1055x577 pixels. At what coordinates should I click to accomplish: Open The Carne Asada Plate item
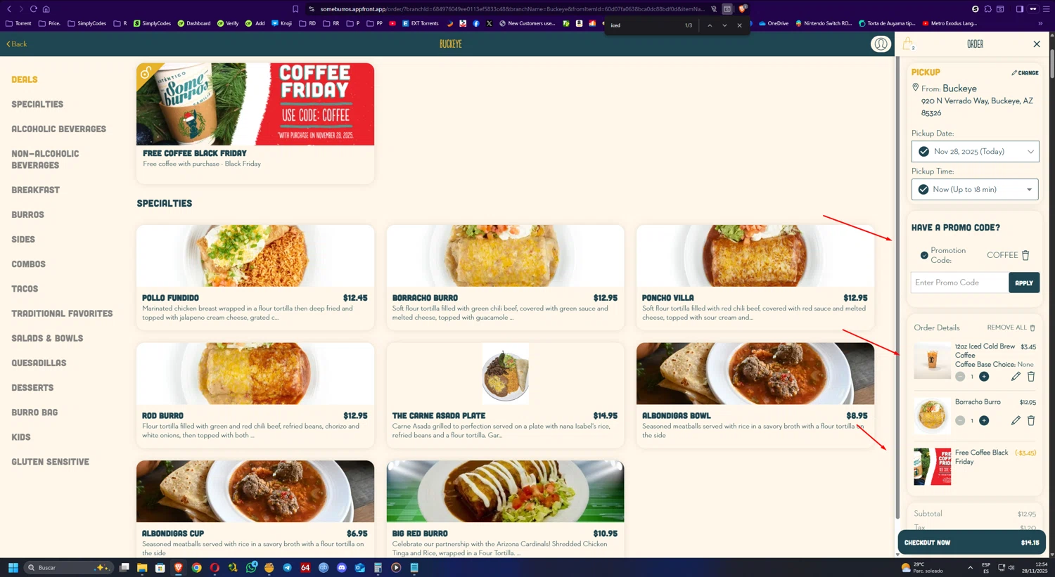pos(505,395)
